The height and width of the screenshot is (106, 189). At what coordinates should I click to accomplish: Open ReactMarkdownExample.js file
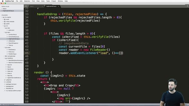tap(16, 61)
